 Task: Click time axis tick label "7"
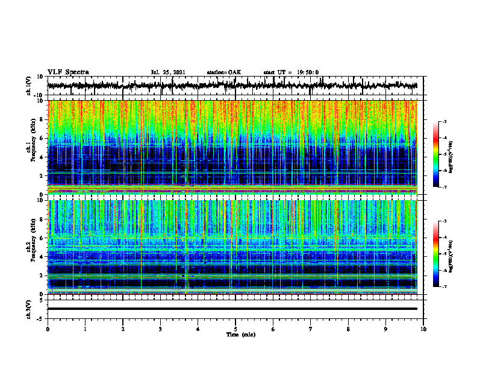311,329
